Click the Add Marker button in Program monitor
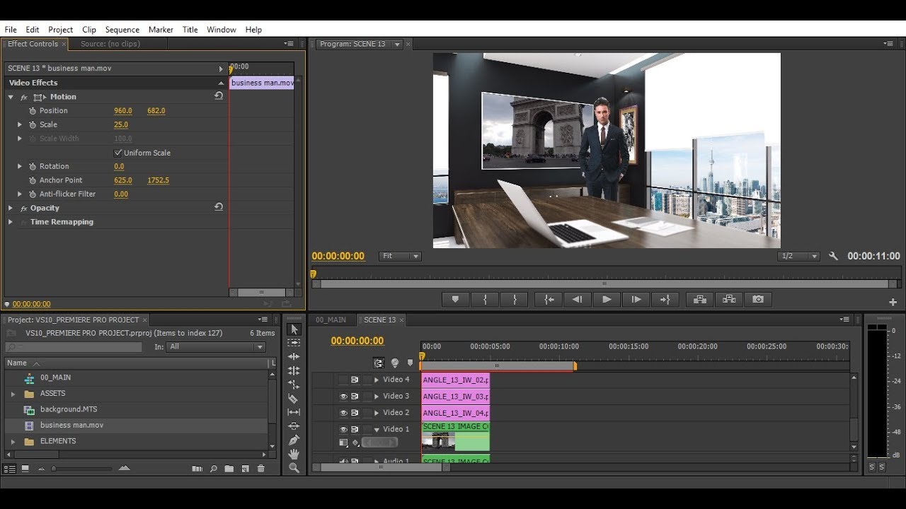The image size is (906, 509). point(455,300)
